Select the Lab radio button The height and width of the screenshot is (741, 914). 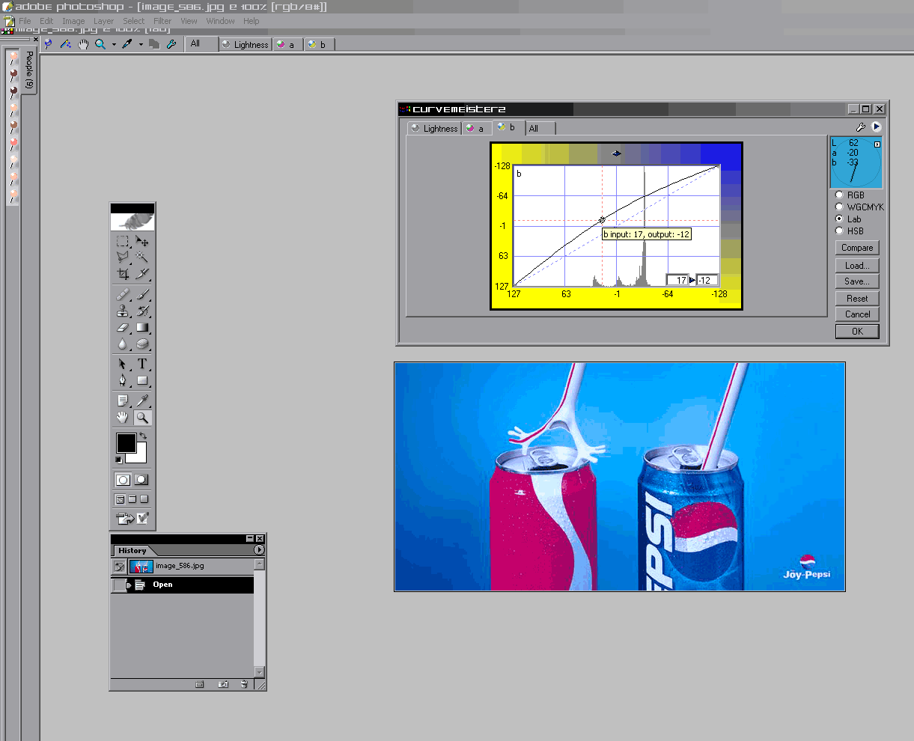click(839, 219)
